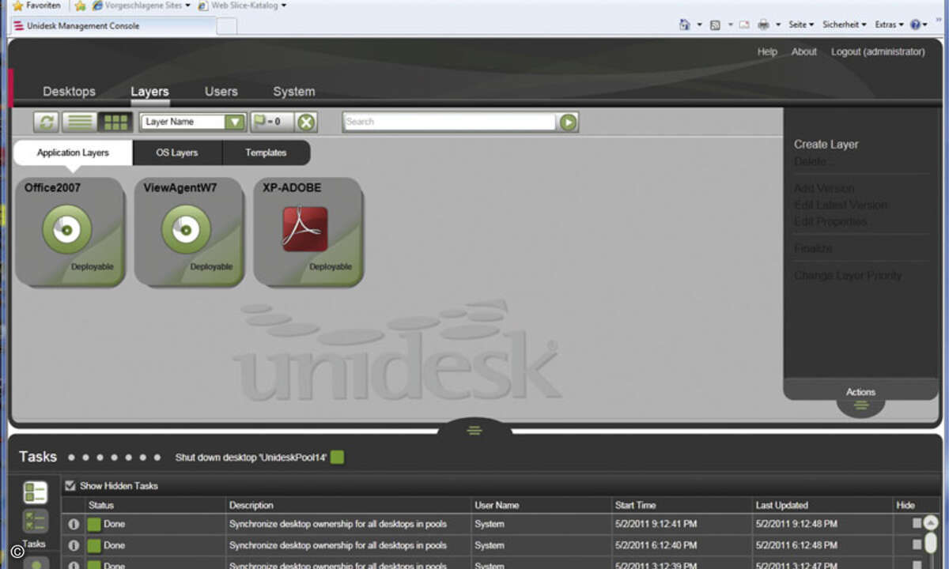Select the Layers tab
This screenshot has height=569, width=949.
tap(149, 92)
